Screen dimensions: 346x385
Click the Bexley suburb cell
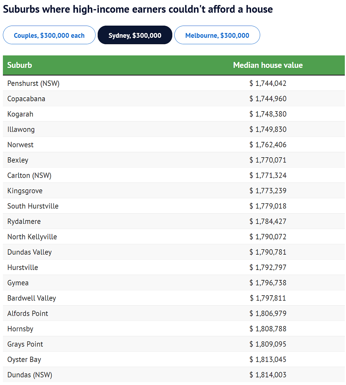coord(18,160)
